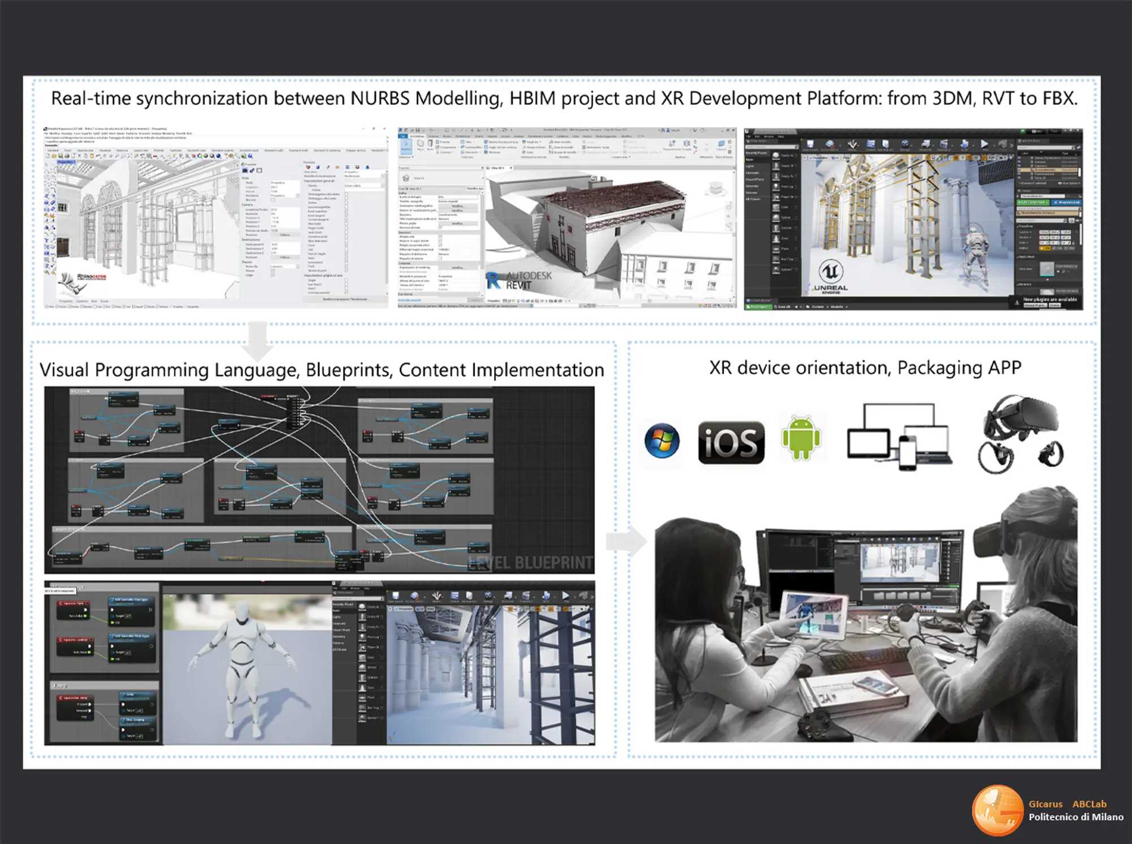1132x844 pixels.
Task: Toggle eye icon of highlighted World Outliner row
Action: (x=1019, y=170)
